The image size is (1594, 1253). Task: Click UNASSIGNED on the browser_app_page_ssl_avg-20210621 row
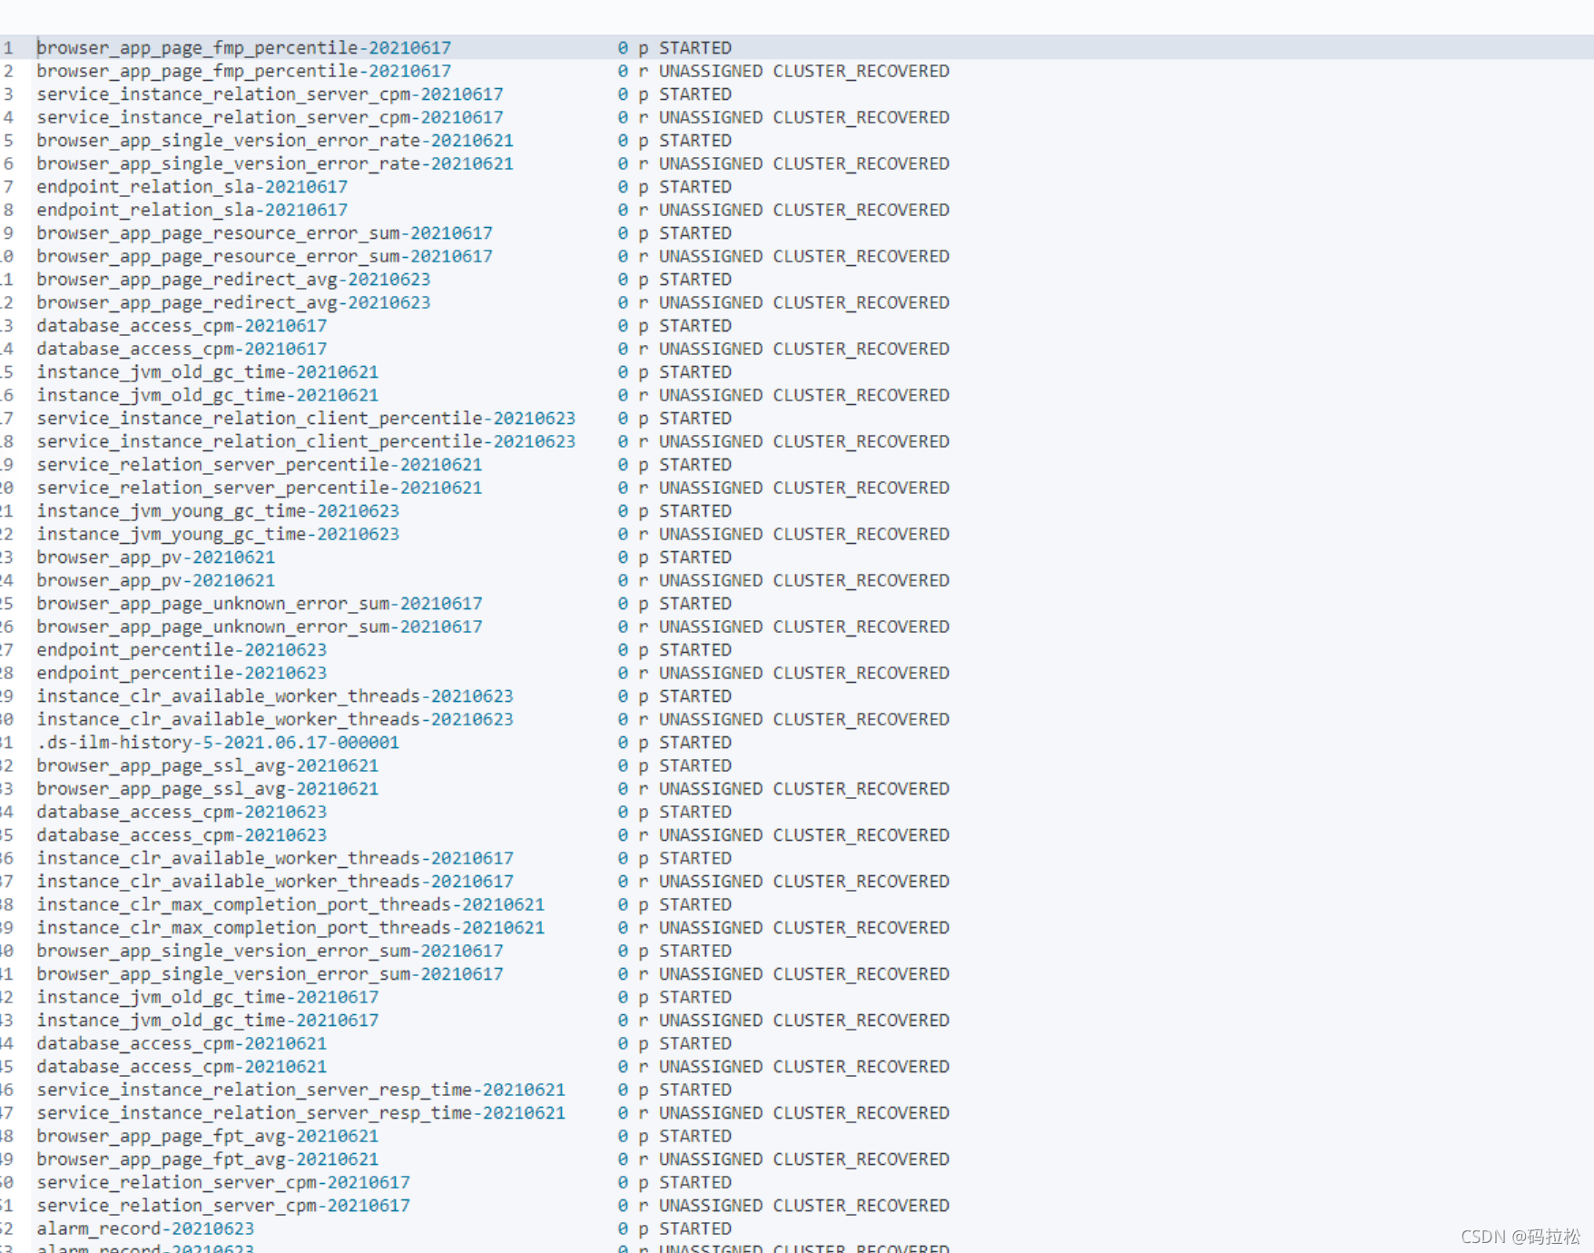click(x=711, y=789)
